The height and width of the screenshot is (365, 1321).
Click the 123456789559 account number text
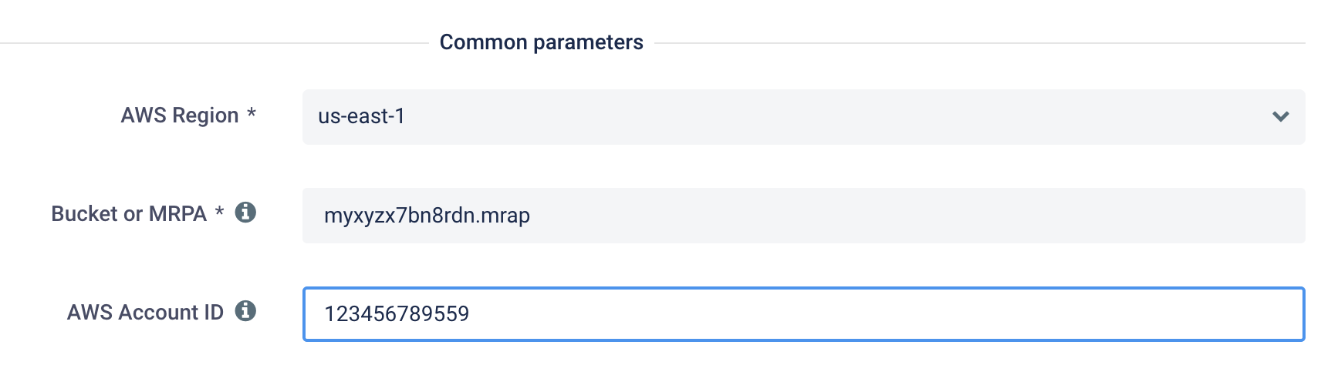pos(397,314)
